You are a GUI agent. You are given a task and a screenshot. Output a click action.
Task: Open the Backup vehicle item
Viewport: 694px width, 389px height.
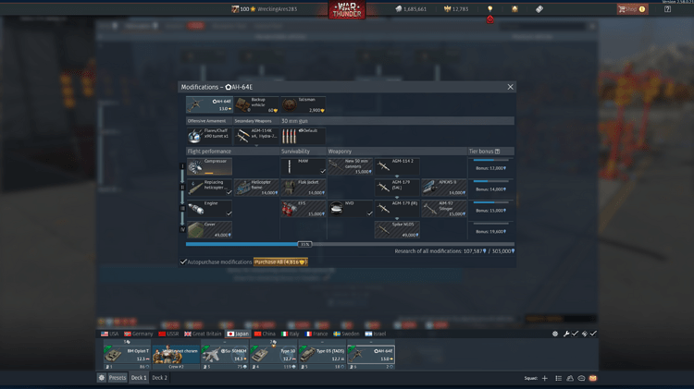256,104
